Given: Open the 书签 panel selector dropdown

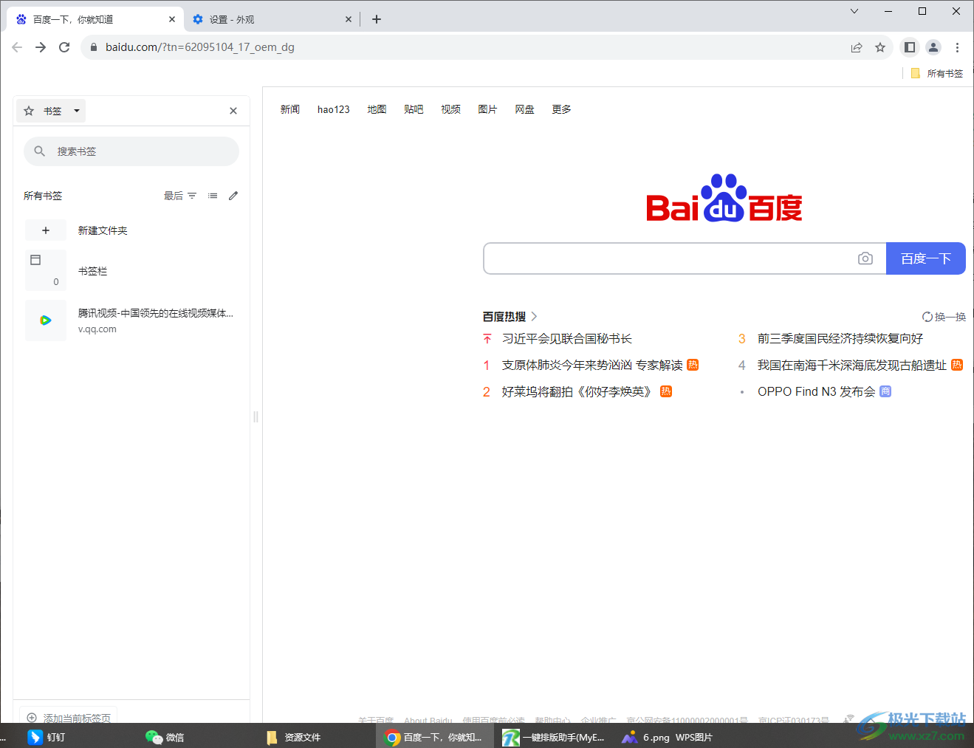Looking at the screenshot, I should pos(51,111).
